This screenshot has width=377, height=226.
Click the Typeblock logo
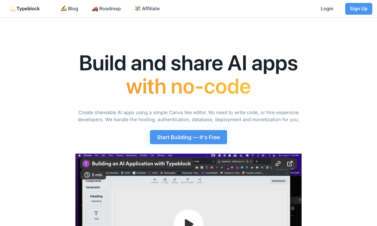(24, 9)
